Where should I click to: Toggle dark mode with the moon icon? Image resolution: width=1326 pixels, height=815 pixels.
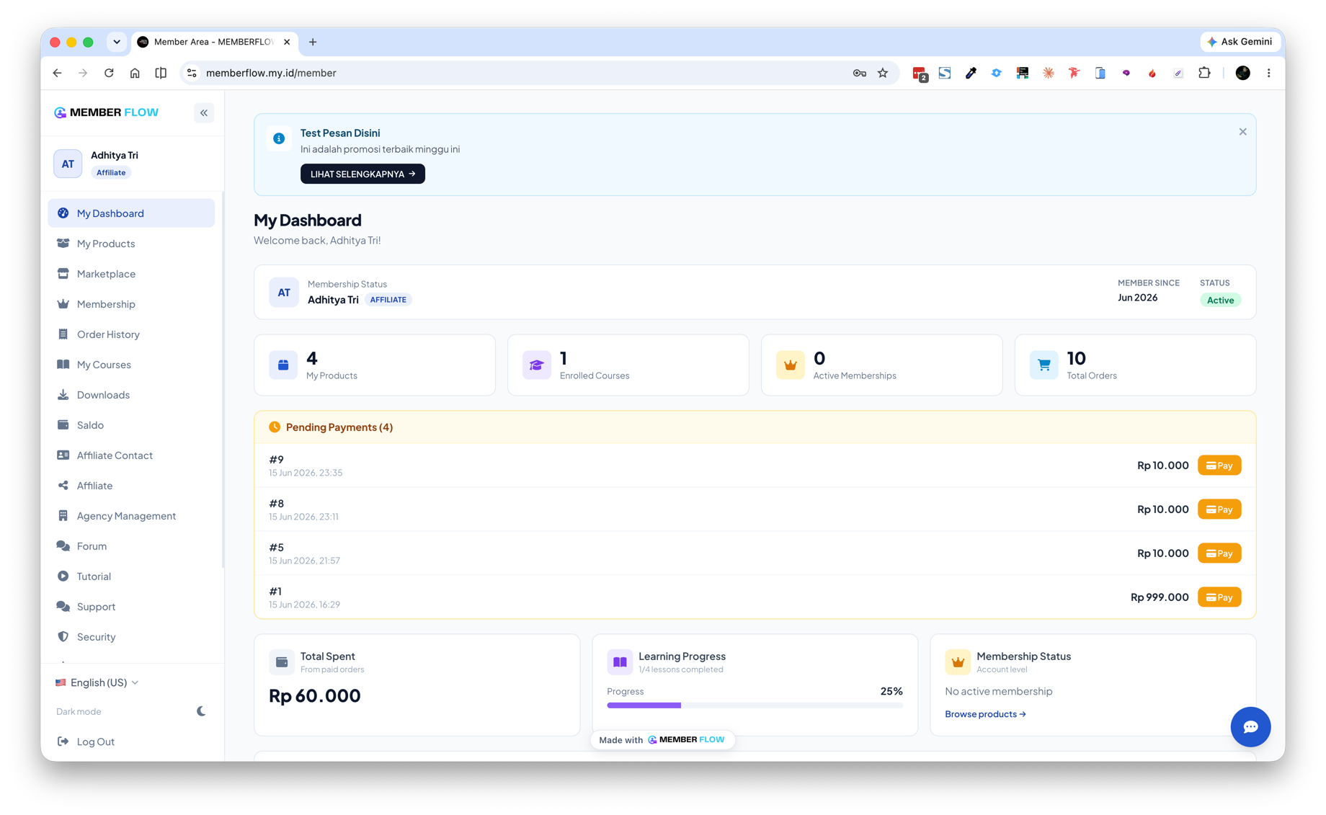pos(201,711)
